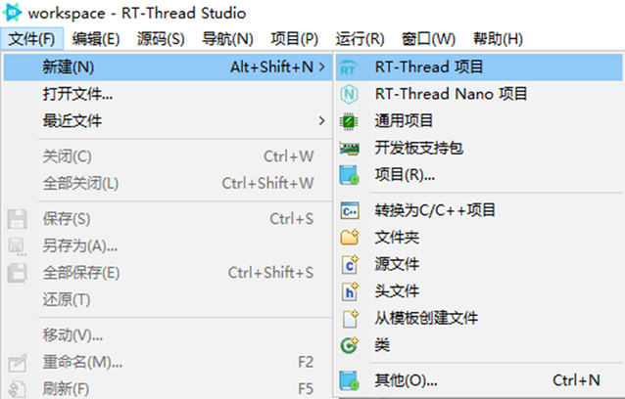Open the 项目(P) menu

[295, 39]
